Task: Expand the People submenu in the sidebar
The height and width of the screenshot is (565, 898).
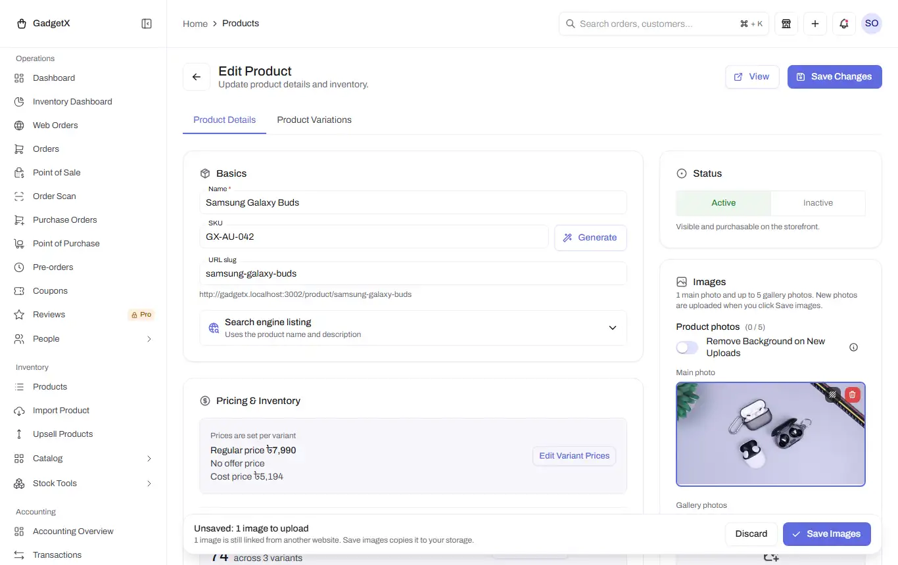Action: coord(83,339)
